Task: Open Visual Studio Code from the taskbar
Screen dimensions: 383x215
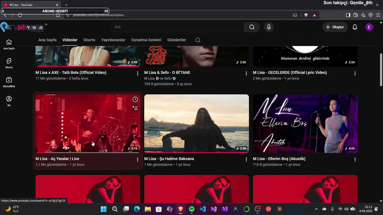Action: point(203,209)
